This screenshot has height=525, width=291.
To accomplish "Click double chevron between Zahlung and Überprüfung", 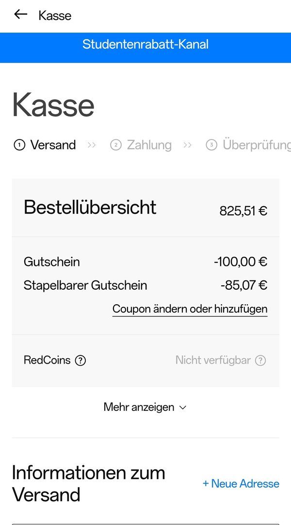I will point(188,145).
